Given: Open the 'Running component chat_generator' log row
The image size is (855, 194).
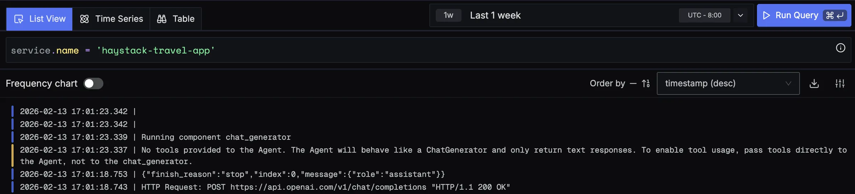Looking at the screenshot, I should (x=216, y=137).
